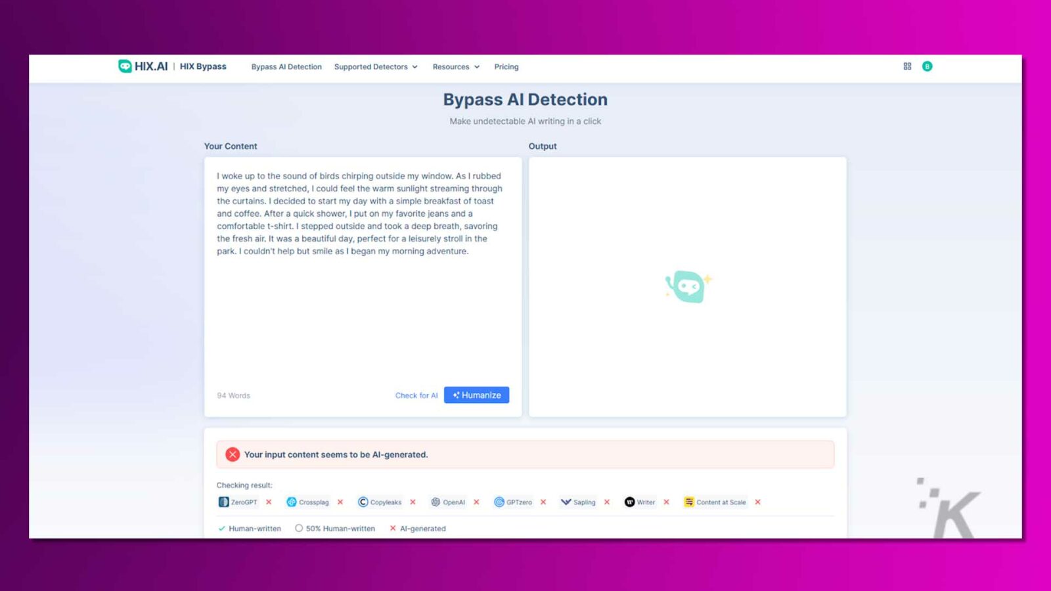Click the red X next to Copyleaks
1051x591 pixels.
[413, 502]
